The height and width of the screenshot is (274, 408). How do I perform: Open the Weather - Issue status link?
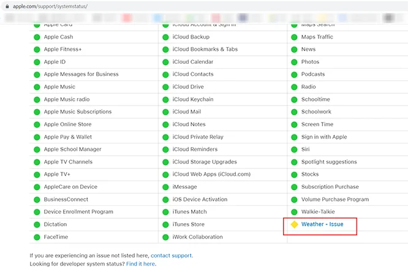[x=322, y=224]
